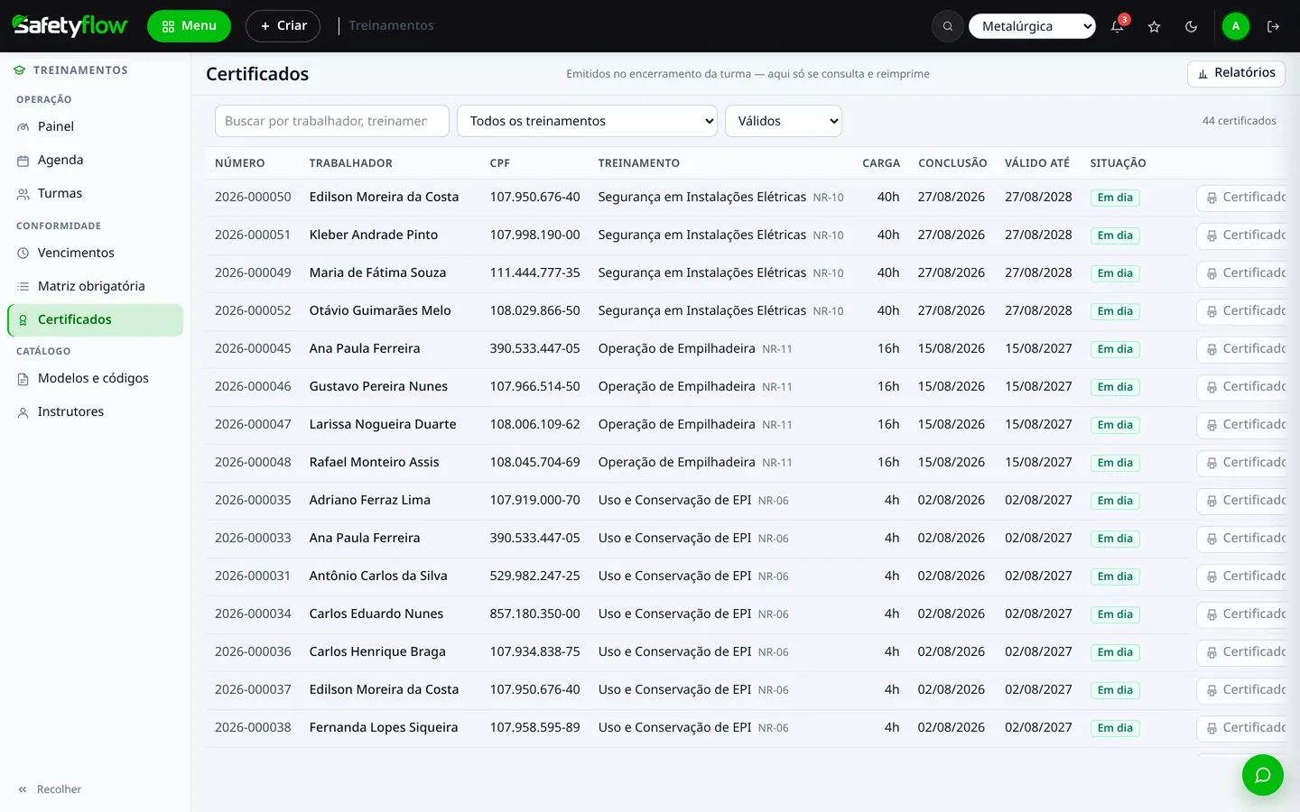
Task: Print certificate for Fernanda Lopes Siqueira
Action: point(1243,728)
